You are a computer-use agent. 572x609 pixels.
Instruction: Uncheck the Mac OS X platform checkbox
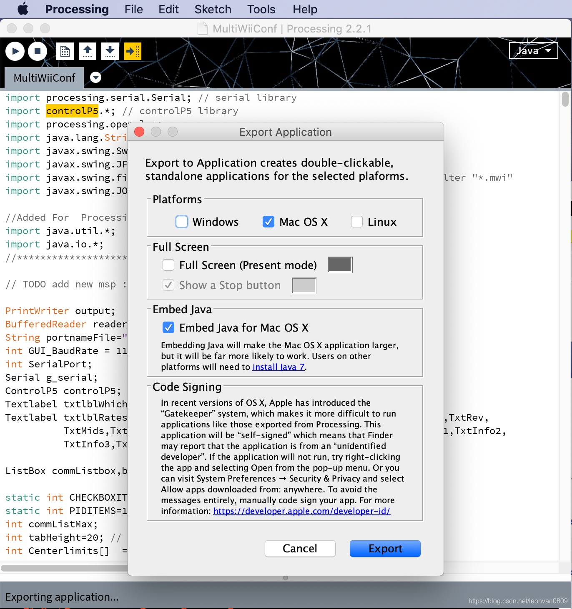[x=268, y=222]
